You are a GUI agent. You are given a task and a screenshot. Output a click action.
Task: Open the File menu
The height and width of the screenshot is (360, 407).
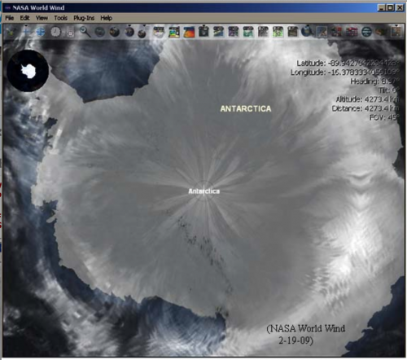pyautogui.click(x=10, y=18)
